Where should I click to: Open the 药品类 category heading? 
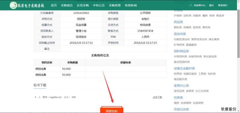pos(178,22)
